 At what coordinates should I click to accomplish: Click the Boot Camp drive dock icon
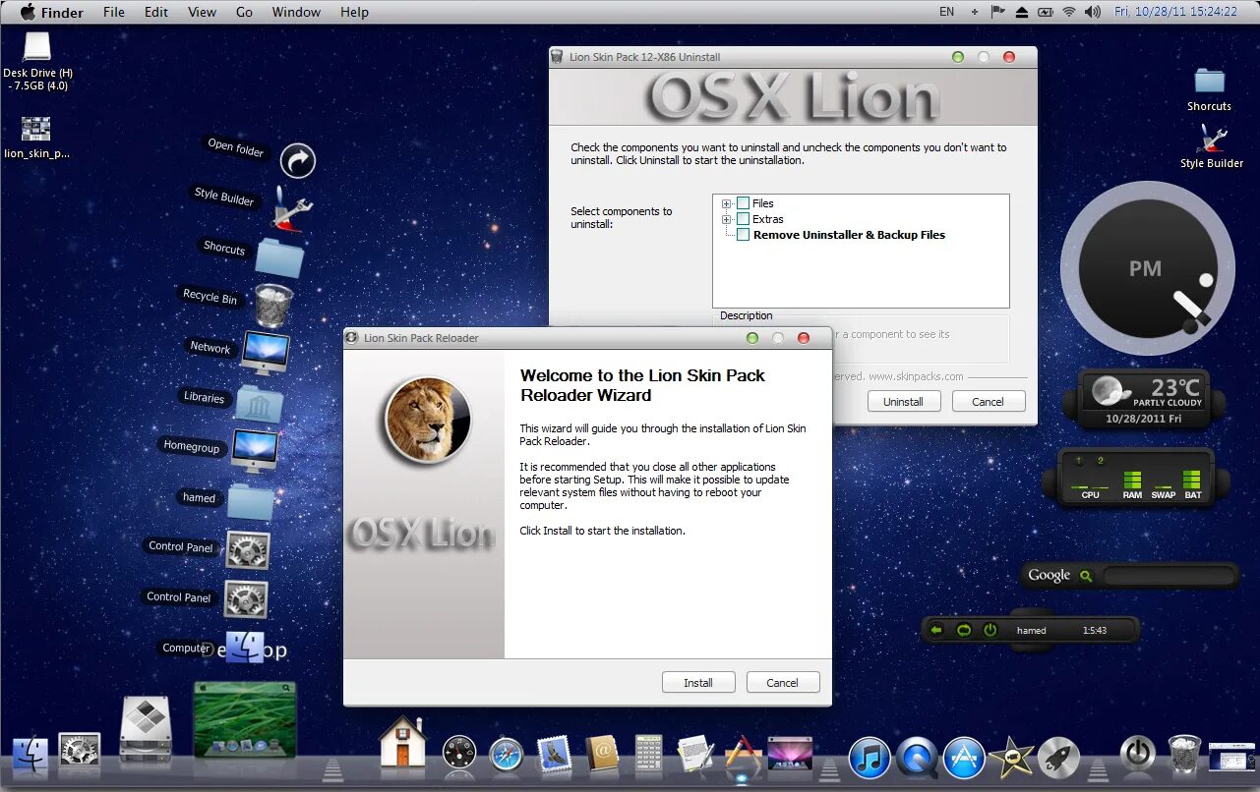[x=146, y=730]
